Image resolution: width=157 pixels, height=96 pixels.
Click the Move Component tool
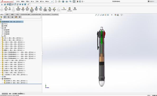pos(27,9)
